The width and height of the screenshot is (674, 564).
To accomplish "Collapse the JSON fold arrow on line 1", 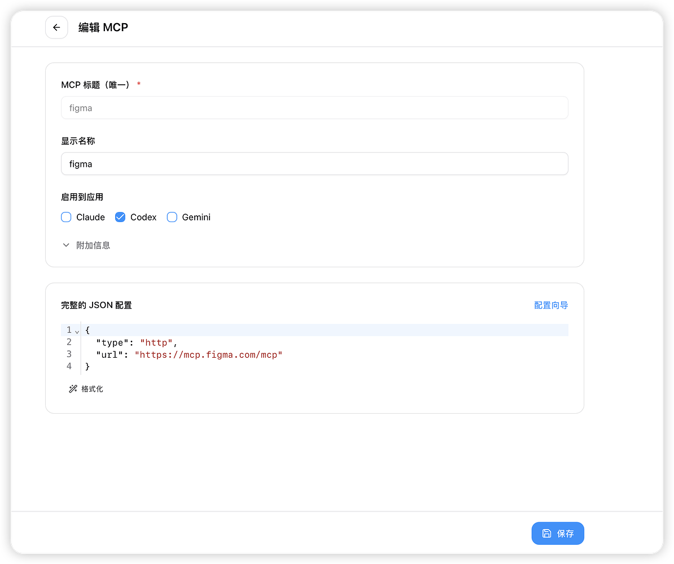I will coord(77,332).
